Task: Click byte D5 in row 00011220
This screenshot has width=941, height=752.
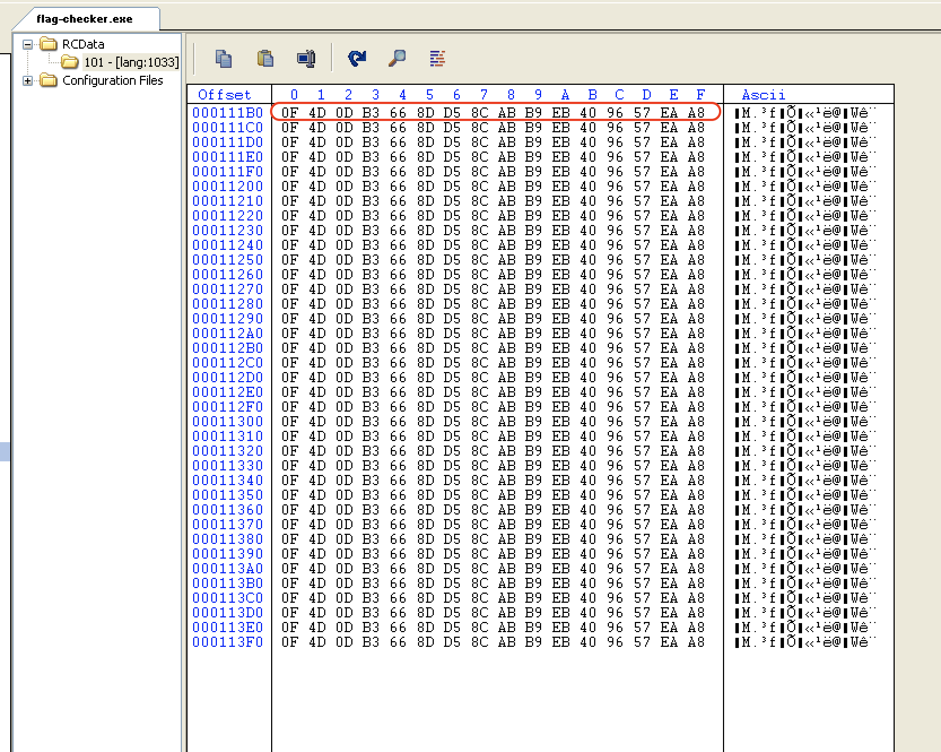Action: (452, 215)
